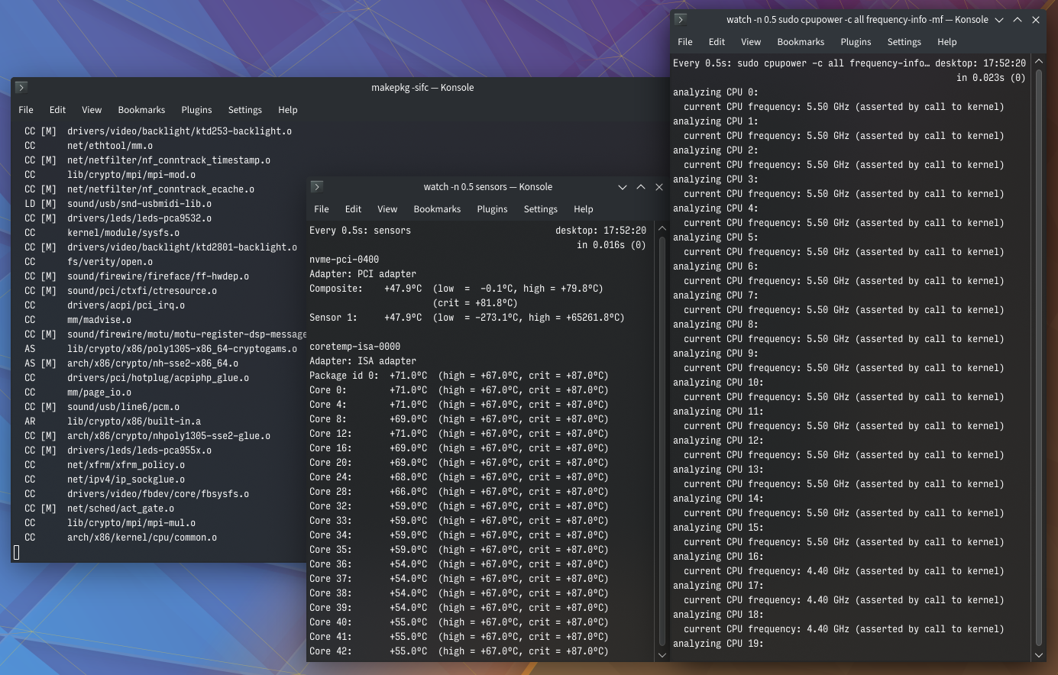Close the cpupower frequency-info Konsole window
Viewport: 1058px width, 675px height.
tap(1036, 20)
